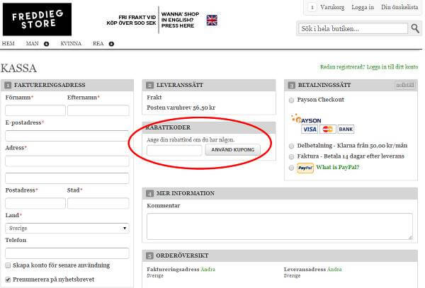
Task: Expand the REA menu plus icon
Action: [112, 44]
